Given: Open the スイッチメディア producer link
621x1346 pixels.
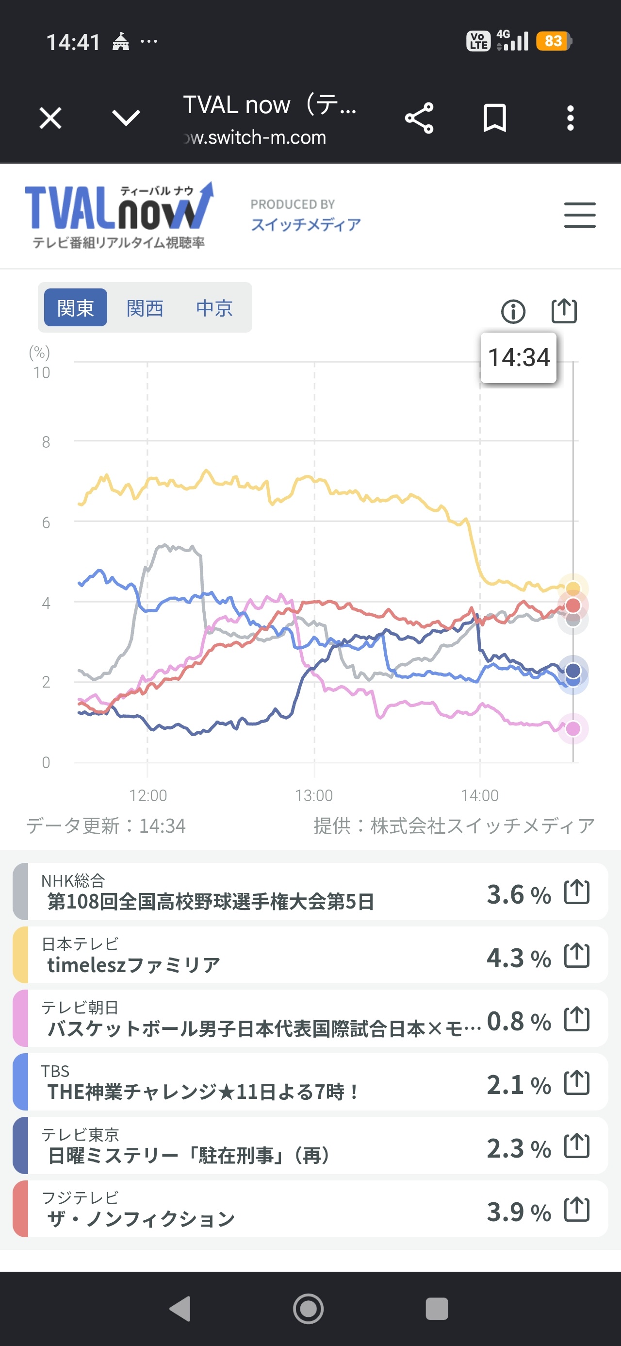Looking at the screenshot, I should click(306, 225).
